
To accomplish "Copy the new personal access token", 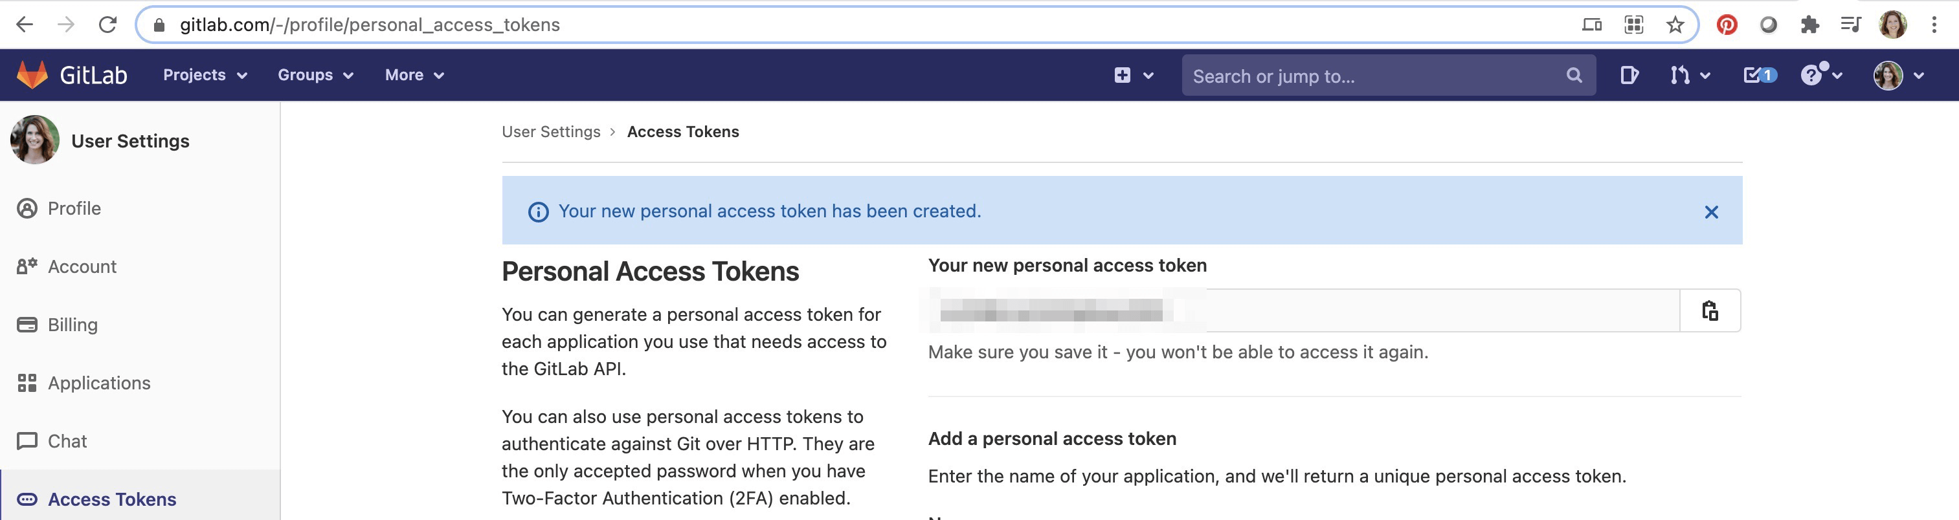I will pos(1710,310).
